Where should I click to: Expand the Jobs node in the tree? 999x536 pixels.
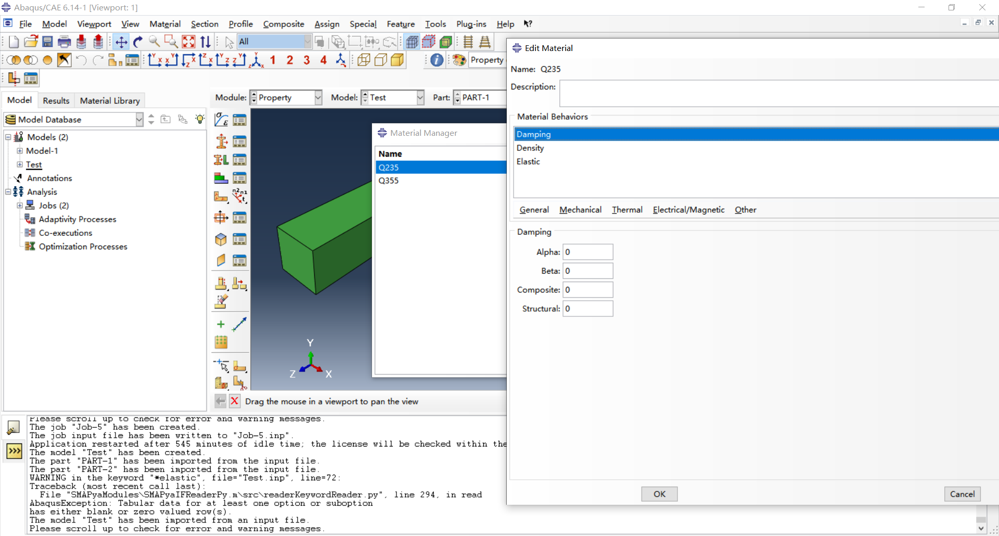click(19, 205)
